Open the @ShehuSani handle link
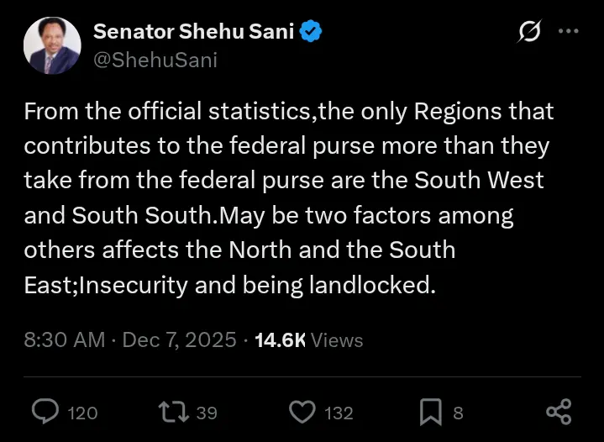 pyautogui.click(x=155, y=61)
